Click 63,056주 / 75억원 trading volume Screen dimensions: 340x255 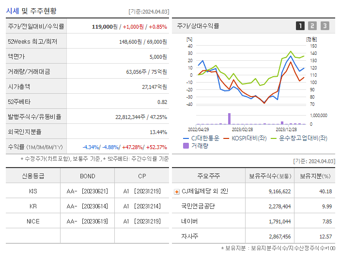click(x=146, y=72)
